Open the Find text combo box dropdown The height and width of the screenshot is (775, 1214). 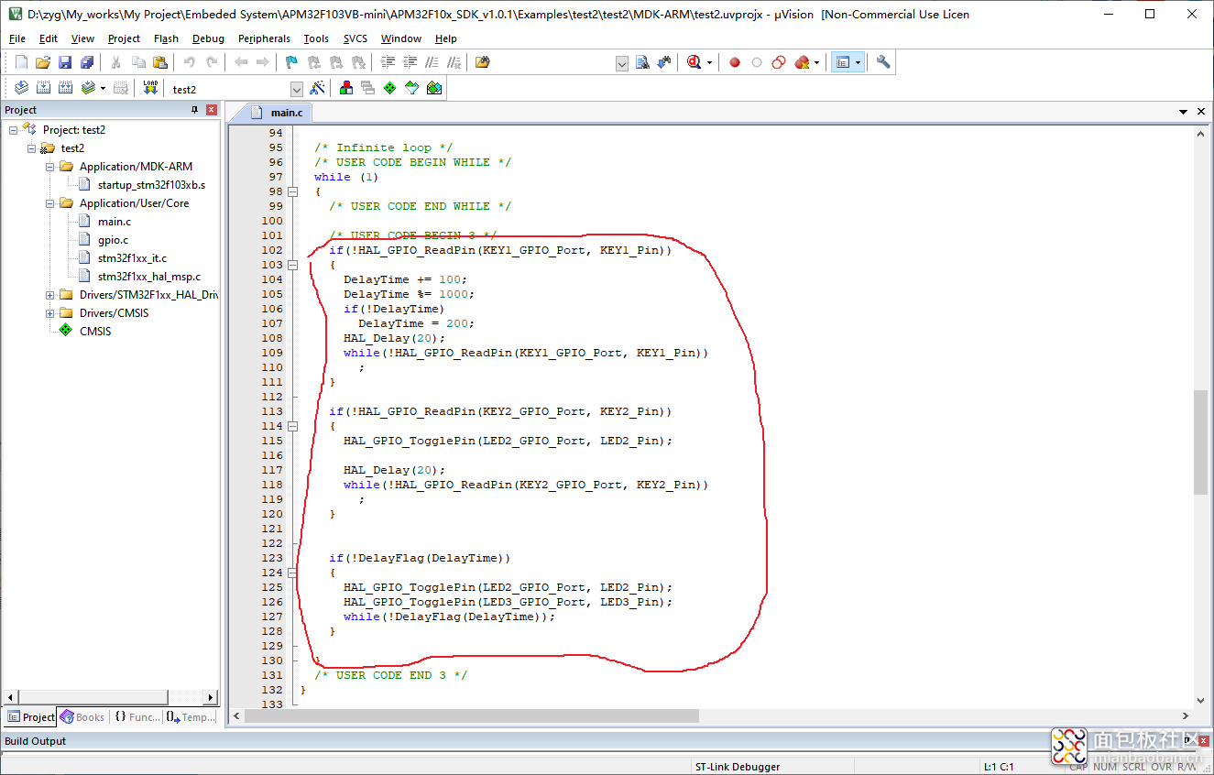point(622,62)
